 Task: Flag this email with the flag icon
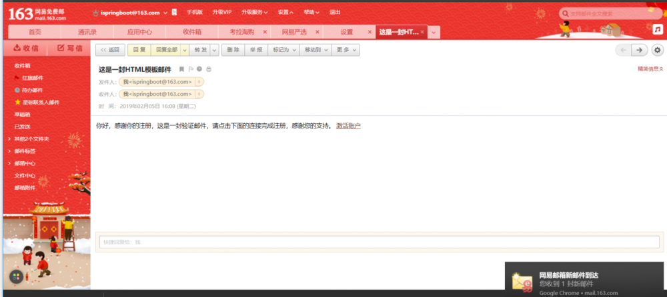click(x=191, y=69)
